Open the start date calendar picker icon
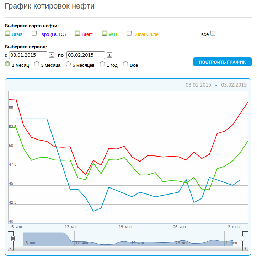 (52, 55)
